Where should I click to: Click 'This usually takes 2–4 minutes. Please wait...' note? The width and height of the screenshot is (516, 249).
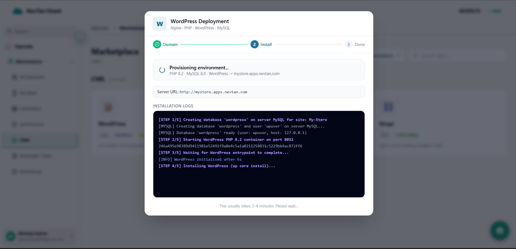click(x=259, y=206)
